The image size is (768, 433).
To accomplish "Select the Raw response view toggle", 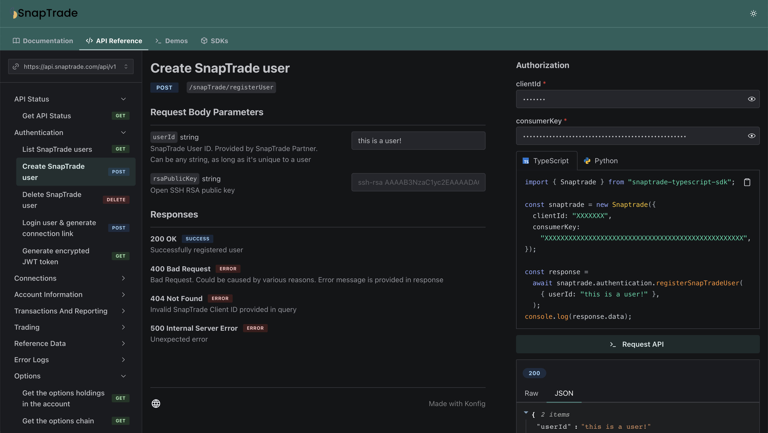I will pyautogui.click(x=531, y=393).
